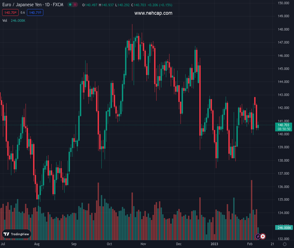Open the TradingView logo link
This screenshot has height=248, width=294.
[x=17, y=234]
